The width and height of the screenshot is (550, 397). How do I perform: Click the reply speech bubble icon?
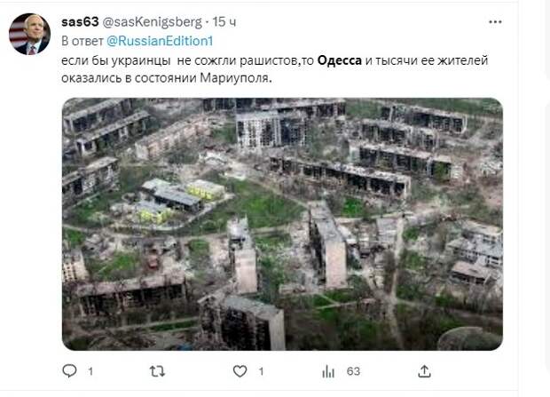[69, 371]
